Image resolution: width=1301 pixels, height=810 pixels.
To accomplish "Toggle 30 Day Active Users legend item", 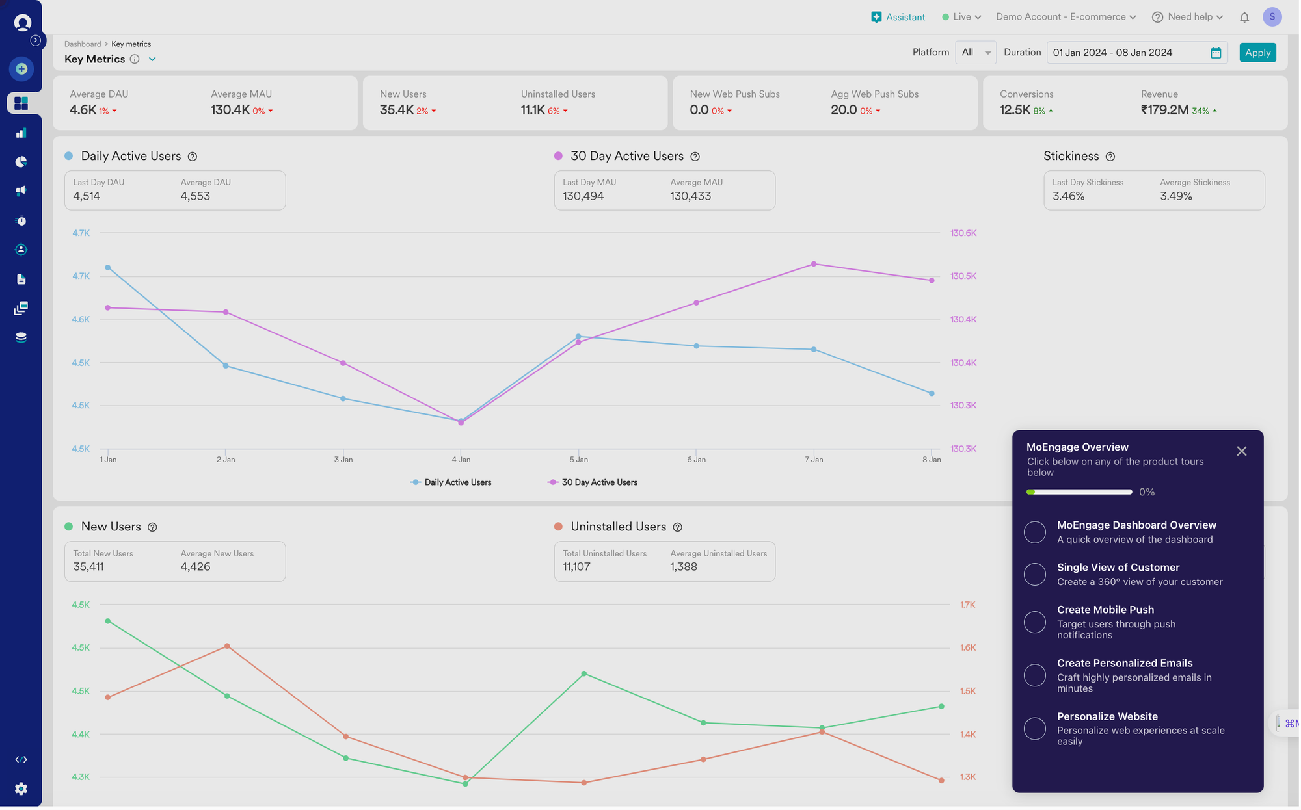I will (593, 483).
